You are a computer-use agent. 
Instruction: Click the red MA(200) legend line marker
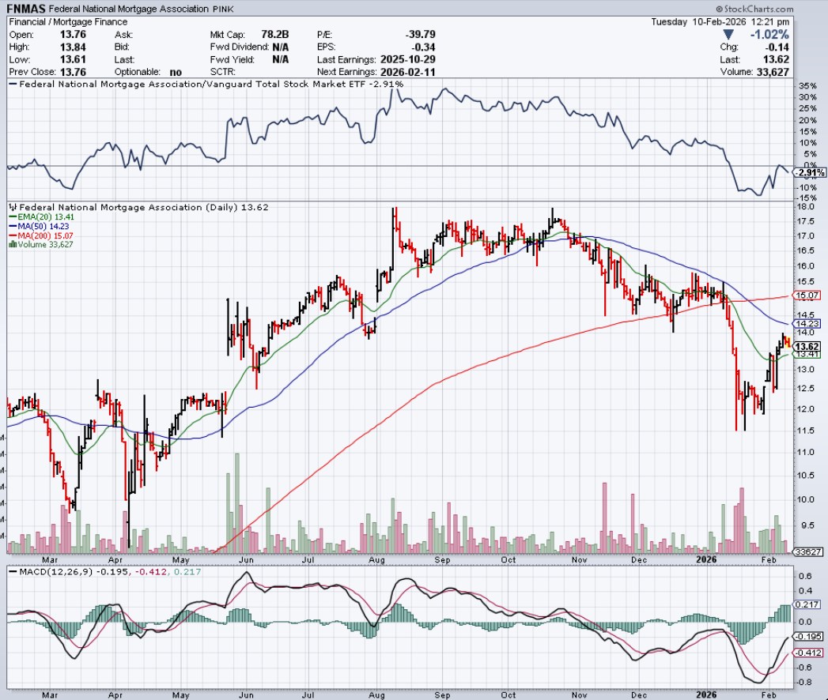[11, 235]
